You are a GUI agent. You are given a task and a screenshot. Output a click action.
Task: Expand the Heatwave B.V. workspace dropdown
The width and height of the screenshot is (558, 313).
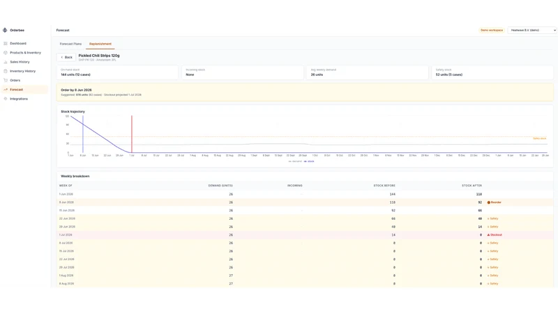click(532, 30)
